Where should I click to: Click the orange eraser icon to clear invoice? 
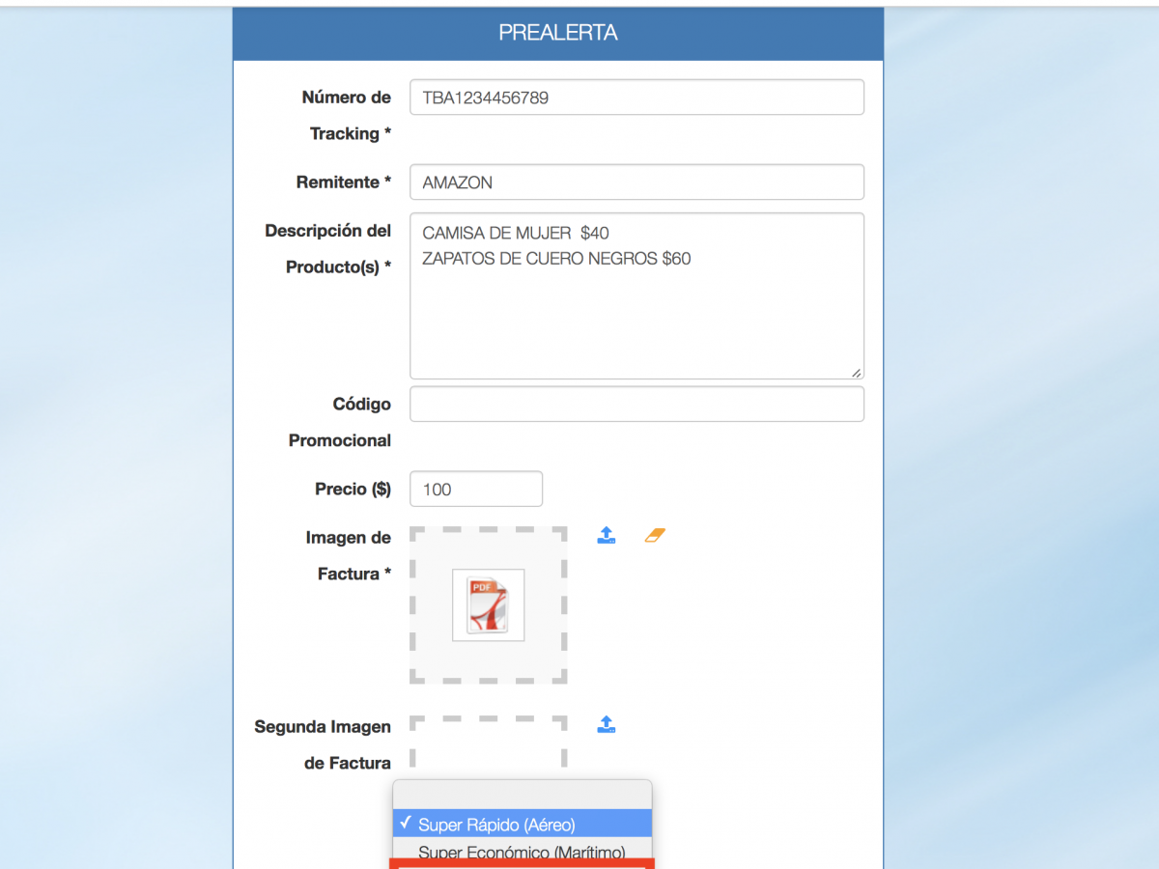[655, 535]
